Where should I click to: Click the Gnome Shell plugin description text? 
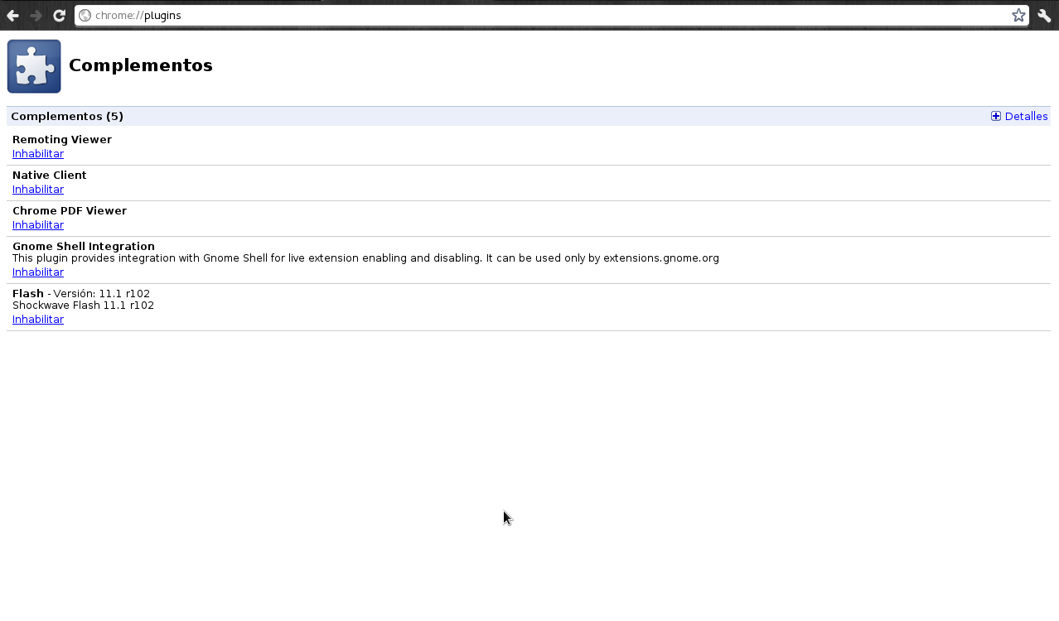(365, 258)
